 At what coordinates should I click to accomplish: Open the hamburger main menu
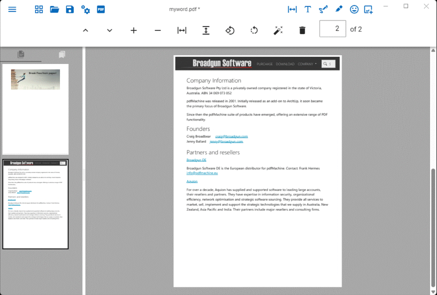pyautogui.click(x=12, y=9)
